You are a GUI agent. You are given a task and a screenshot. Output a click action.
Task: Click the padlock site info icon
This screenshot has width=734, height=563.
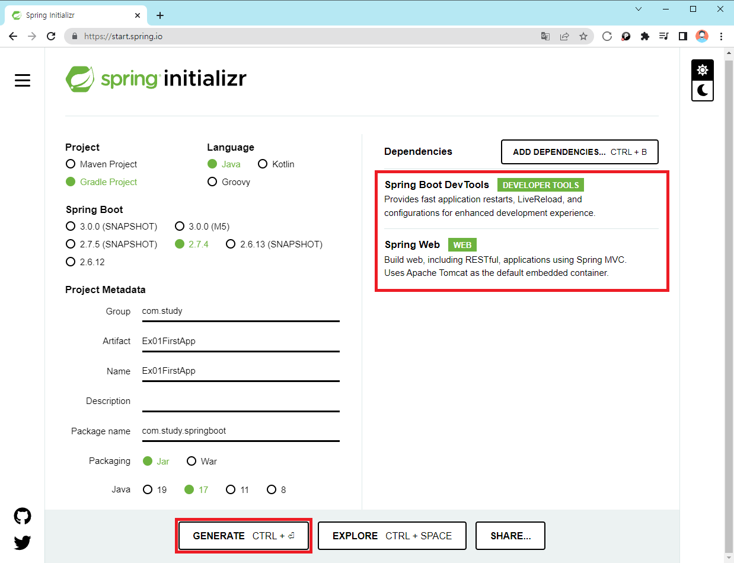pos(75,36)
